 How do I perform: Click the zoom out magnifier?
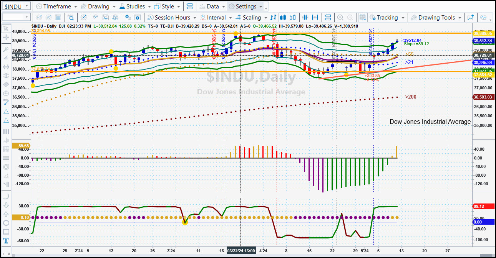pos(350,18)
